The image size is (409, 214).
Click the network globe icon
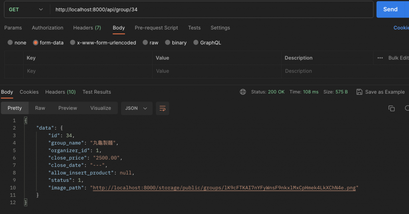coord(243,92)
